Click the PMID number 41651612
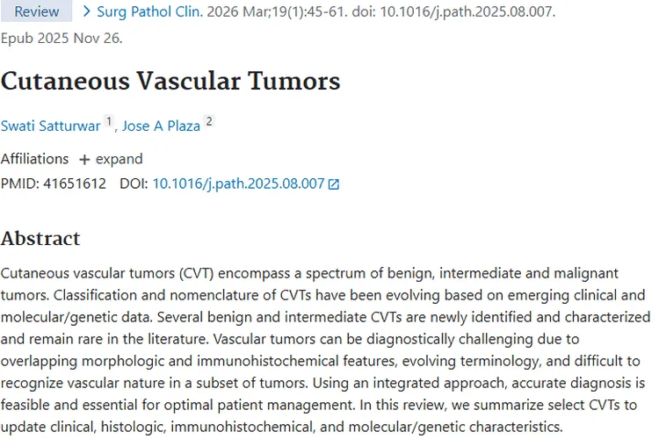 [x=75, y=184]
